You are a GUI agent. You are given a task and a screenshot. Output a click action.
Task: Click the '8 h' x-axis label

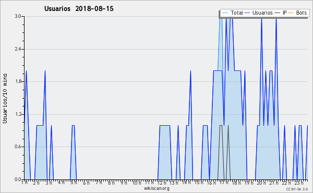(111, 183)
